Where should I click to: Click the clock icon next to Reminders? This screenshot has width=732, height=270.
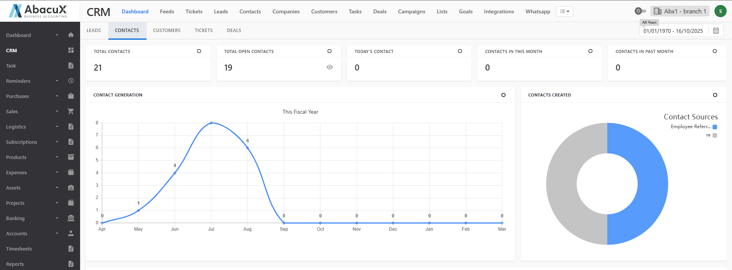click(71, 81)
